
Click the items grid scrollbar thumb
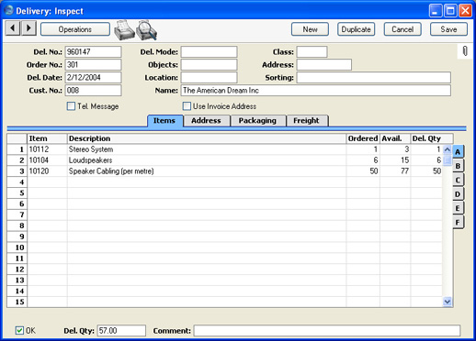click(x=447, y=159)
